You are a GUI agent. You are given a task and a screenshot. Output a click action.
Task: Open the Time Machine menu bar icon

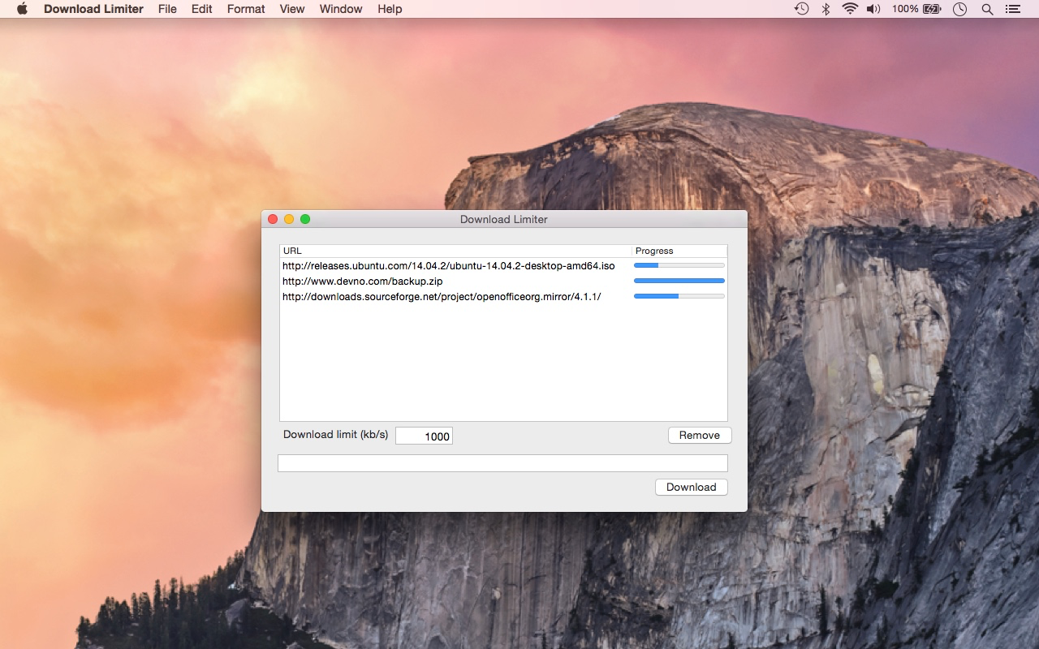coord(801,9)
